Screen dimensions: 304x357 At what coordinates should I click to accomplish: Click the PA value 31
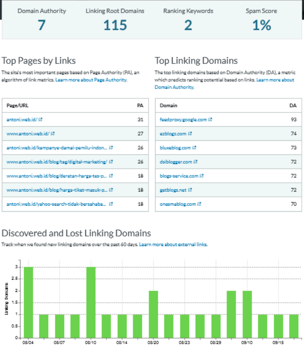[141, 120]
